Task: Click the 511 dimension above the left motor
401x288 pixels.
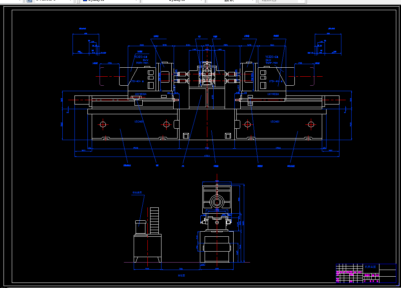Action: point(142,45)
